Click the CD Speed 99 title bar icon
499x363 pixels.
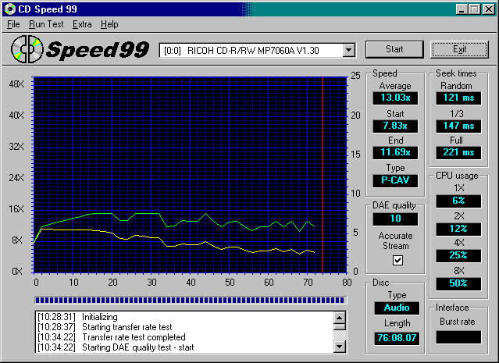(x=10, y=9)
